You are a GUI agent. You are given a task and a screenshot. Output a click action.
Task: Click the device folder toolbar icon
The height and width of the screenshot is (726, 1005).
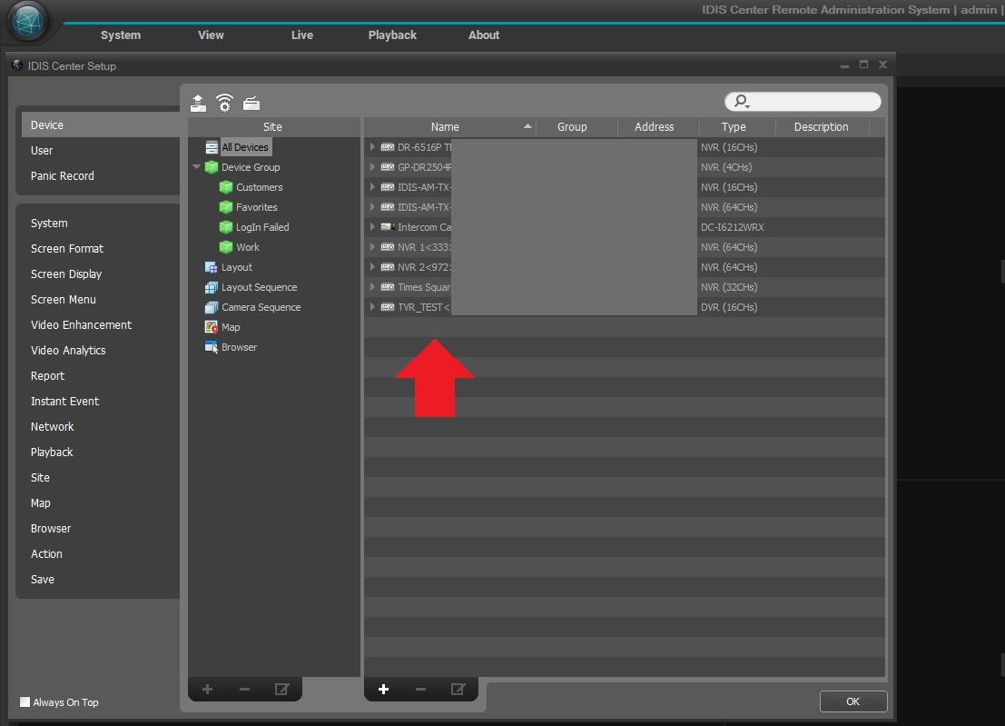(251, 103)
